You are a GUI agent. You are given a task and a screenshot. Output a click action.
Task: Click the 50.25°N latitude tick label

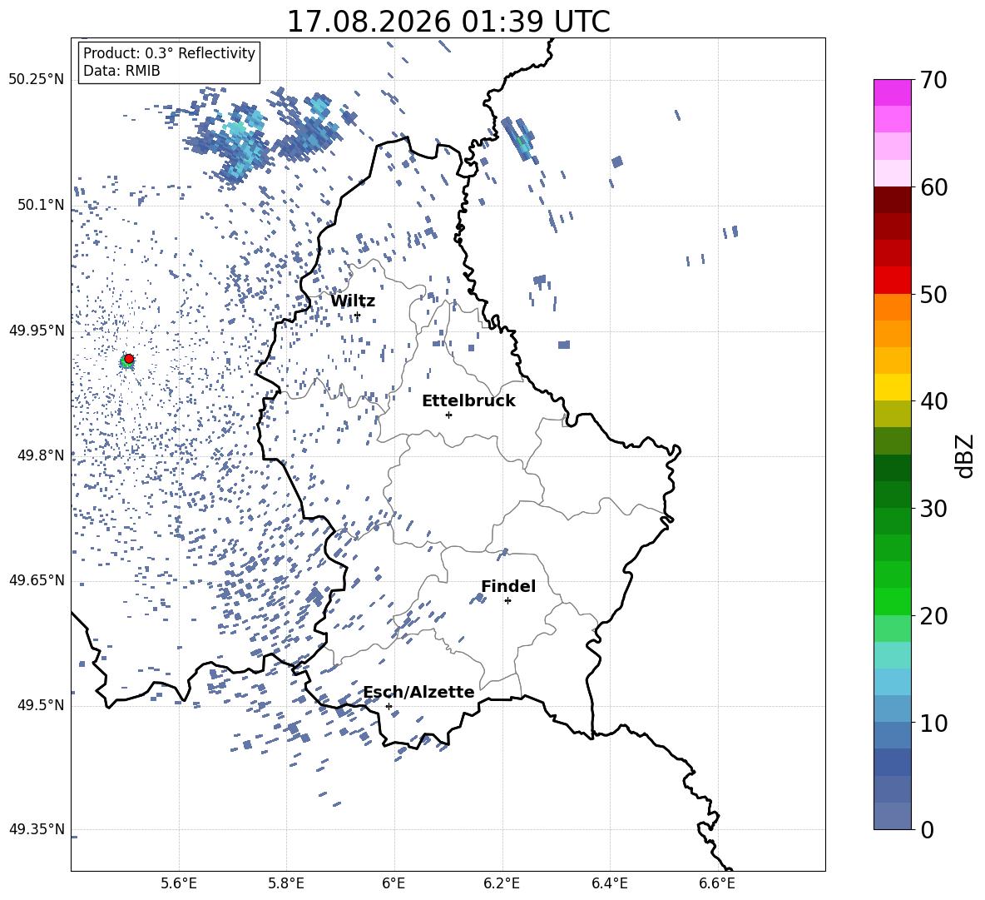37,80
